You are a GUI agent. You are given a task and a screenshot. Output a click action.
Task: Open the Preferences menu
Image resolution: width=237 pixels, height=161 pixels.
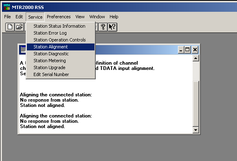[x=59, y=17]
